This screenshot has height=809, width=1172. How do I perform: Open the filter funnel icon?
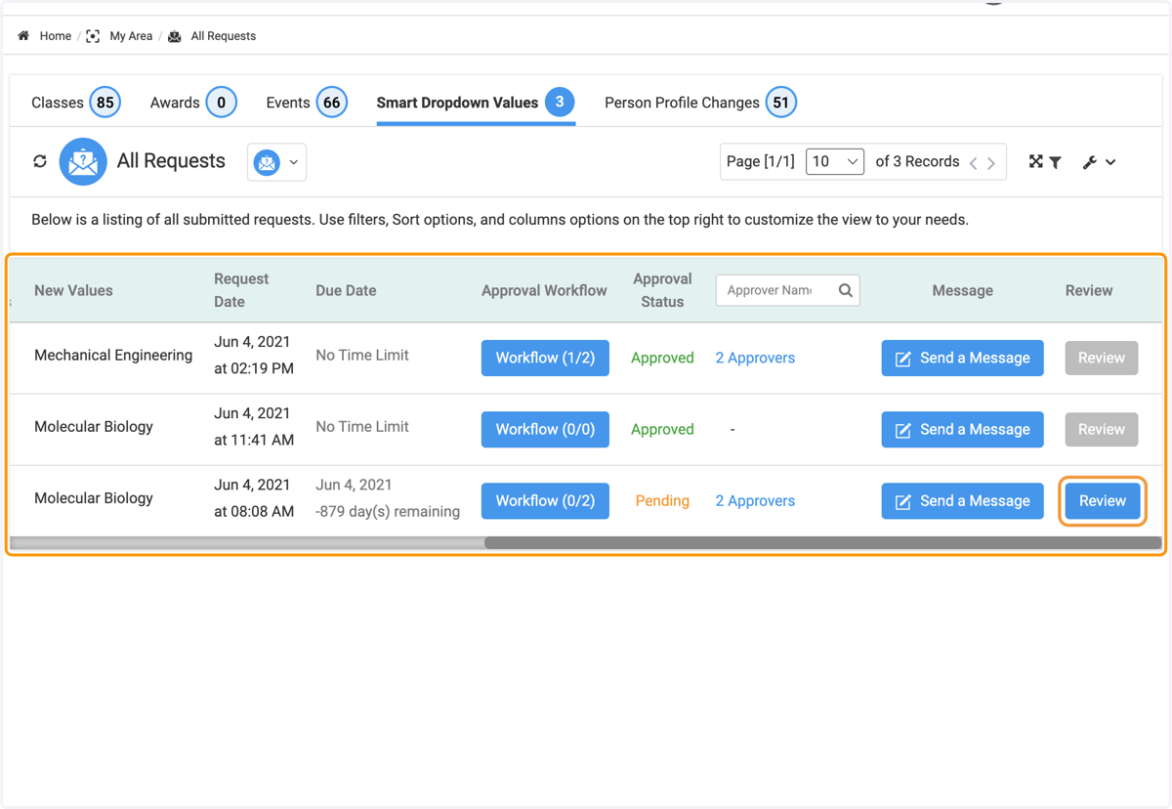(x=1056, y=162)
